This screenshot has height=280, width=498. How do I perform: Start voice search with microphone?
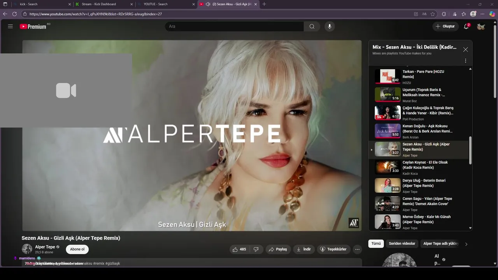click(x=330, y=26)
